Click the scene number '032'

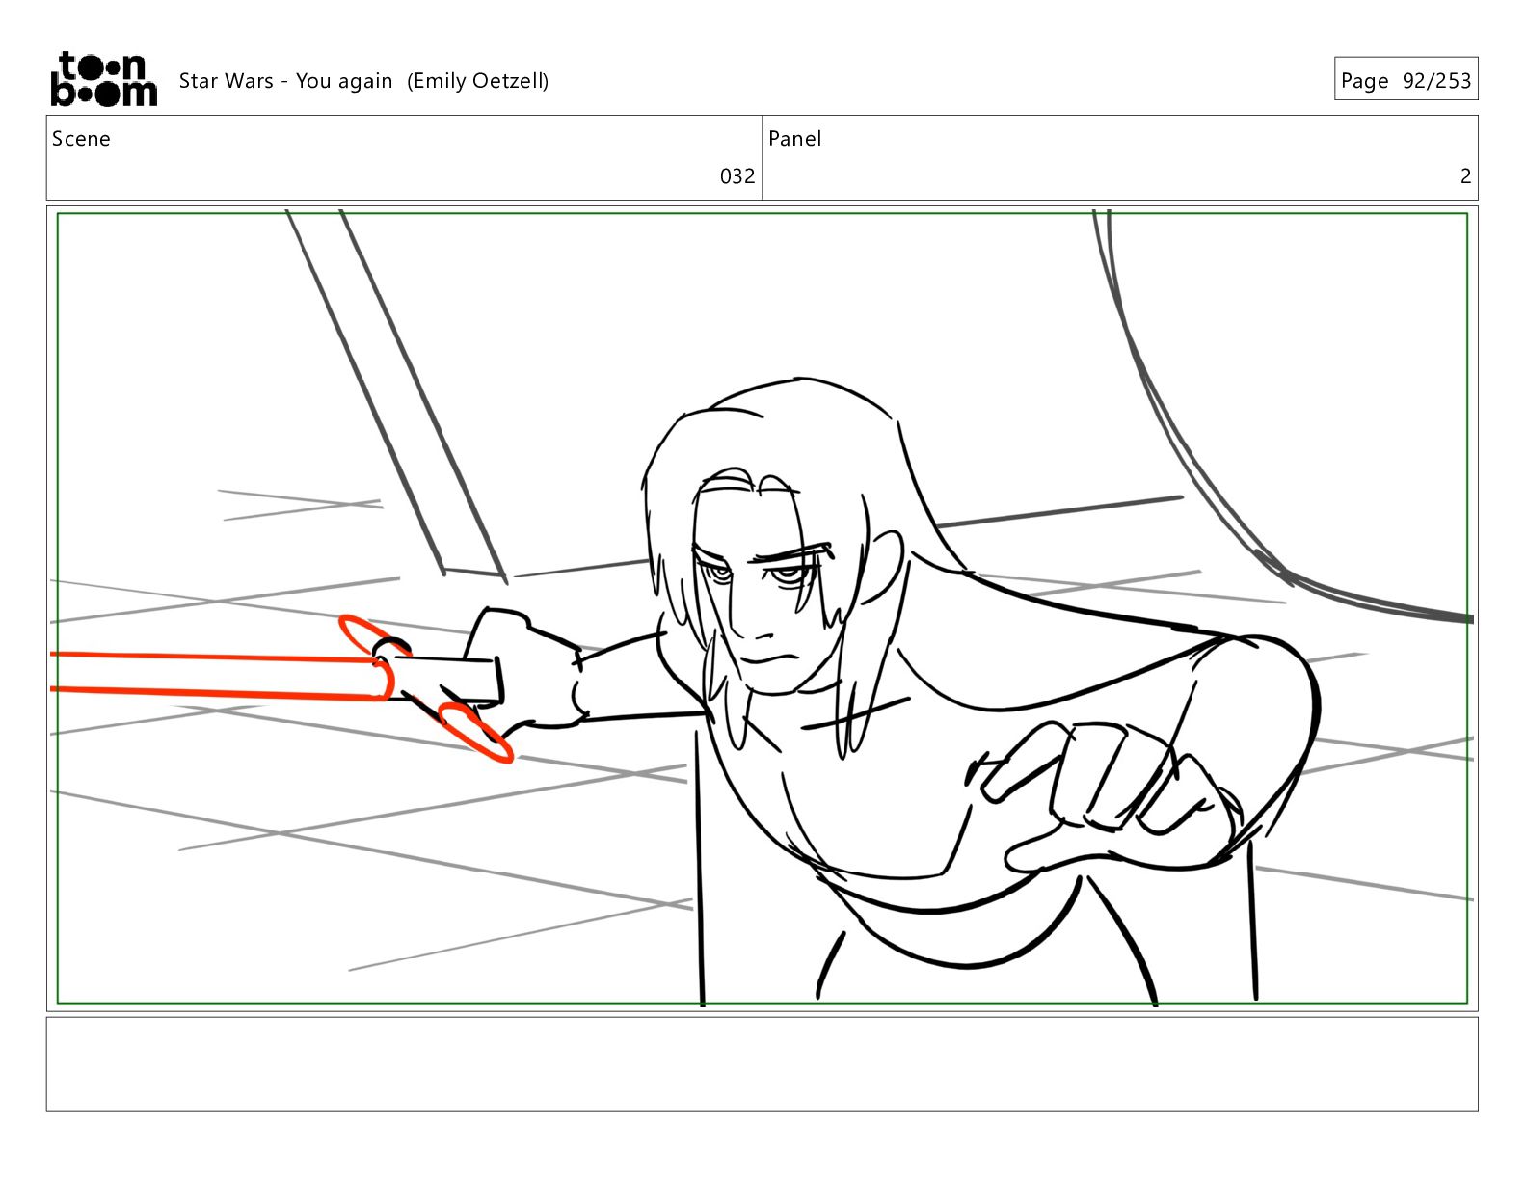click(737, 176)
